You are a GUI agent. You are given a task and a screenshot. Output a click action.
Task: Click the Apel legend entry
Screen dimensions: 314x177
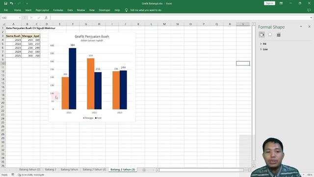[x=98, y=118]
